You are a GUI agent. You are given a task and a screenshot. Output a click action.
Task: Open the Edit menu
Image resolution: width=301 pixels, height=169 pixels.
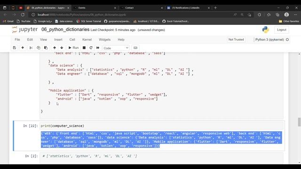coord(30,39)
